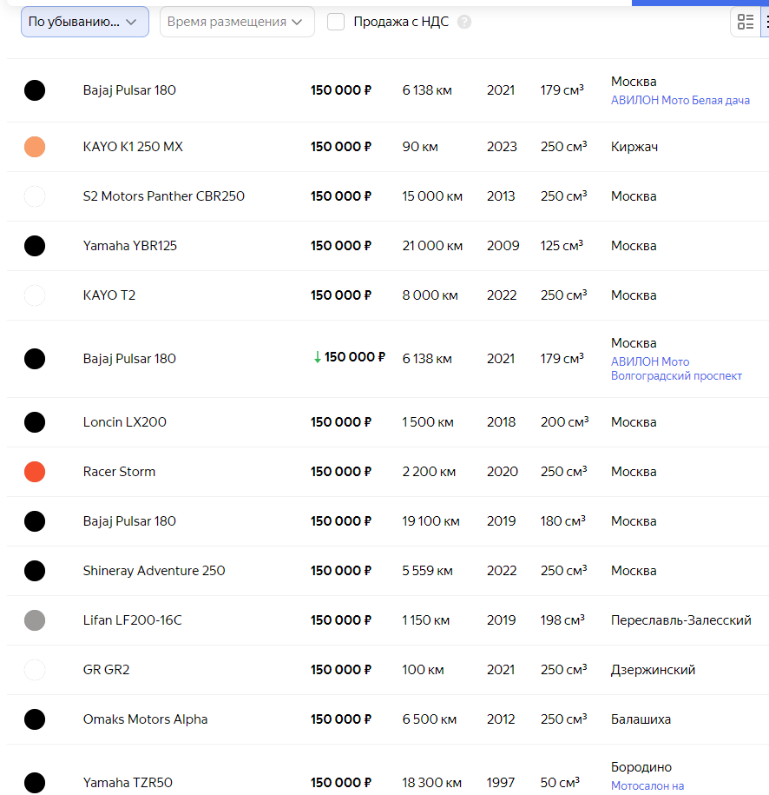Open the По убыванию sort dropdown
769x795 pixels.
click(x=84, y=22)
